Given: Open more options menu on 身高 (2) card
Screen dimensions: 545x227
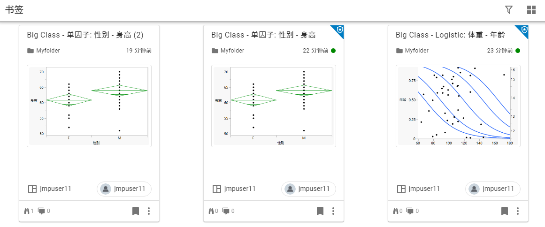Looking at the screenshot, I should tap(149, 211).
